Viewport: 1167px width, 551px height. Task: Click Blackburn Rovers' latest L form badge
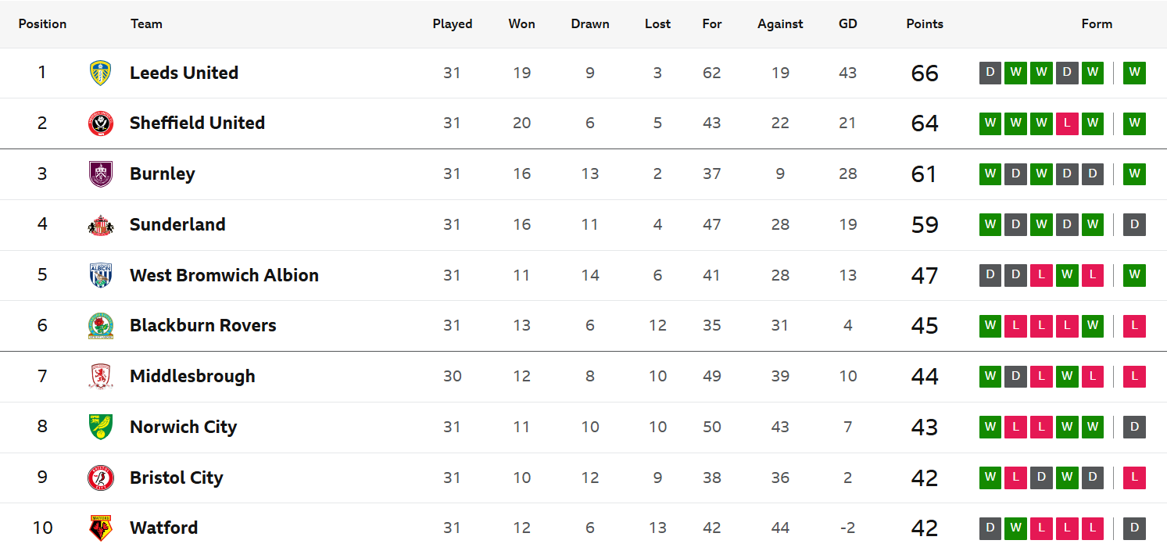point(1135,325)
